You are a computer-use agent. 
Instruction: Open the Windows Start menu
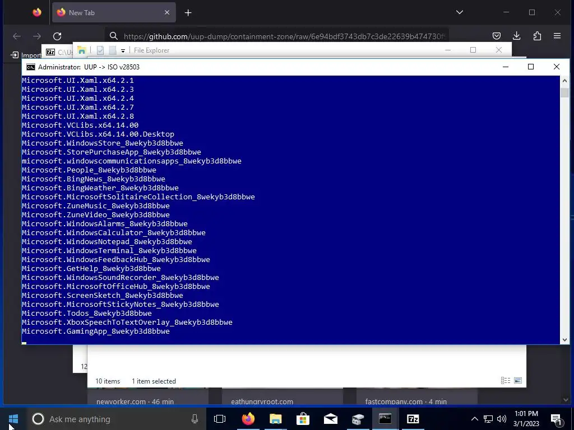coord(13,419)
